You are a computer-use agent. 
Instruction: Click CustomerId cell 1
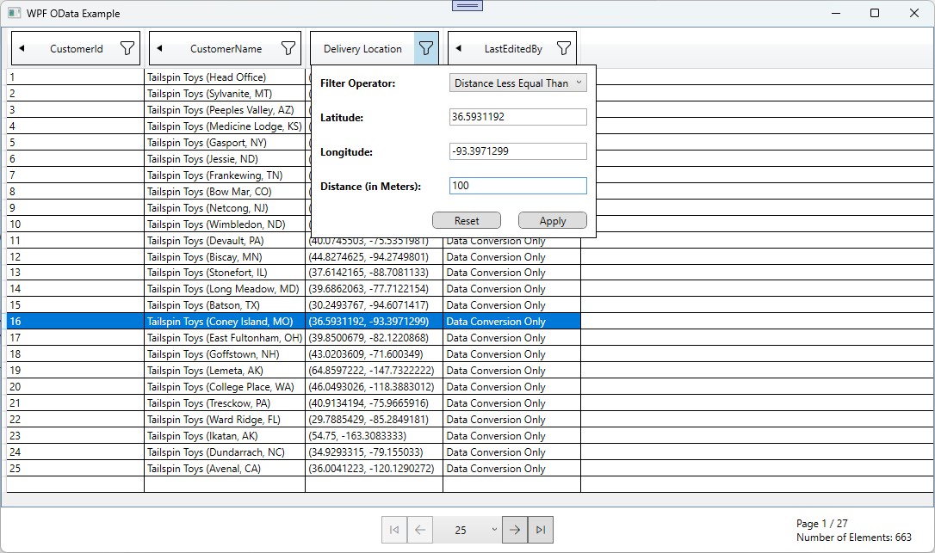pyautogui.click(x=75, y=77)
